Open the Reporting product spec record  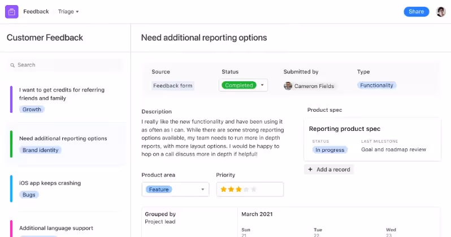pyautogui.click(x=372, y=139)
